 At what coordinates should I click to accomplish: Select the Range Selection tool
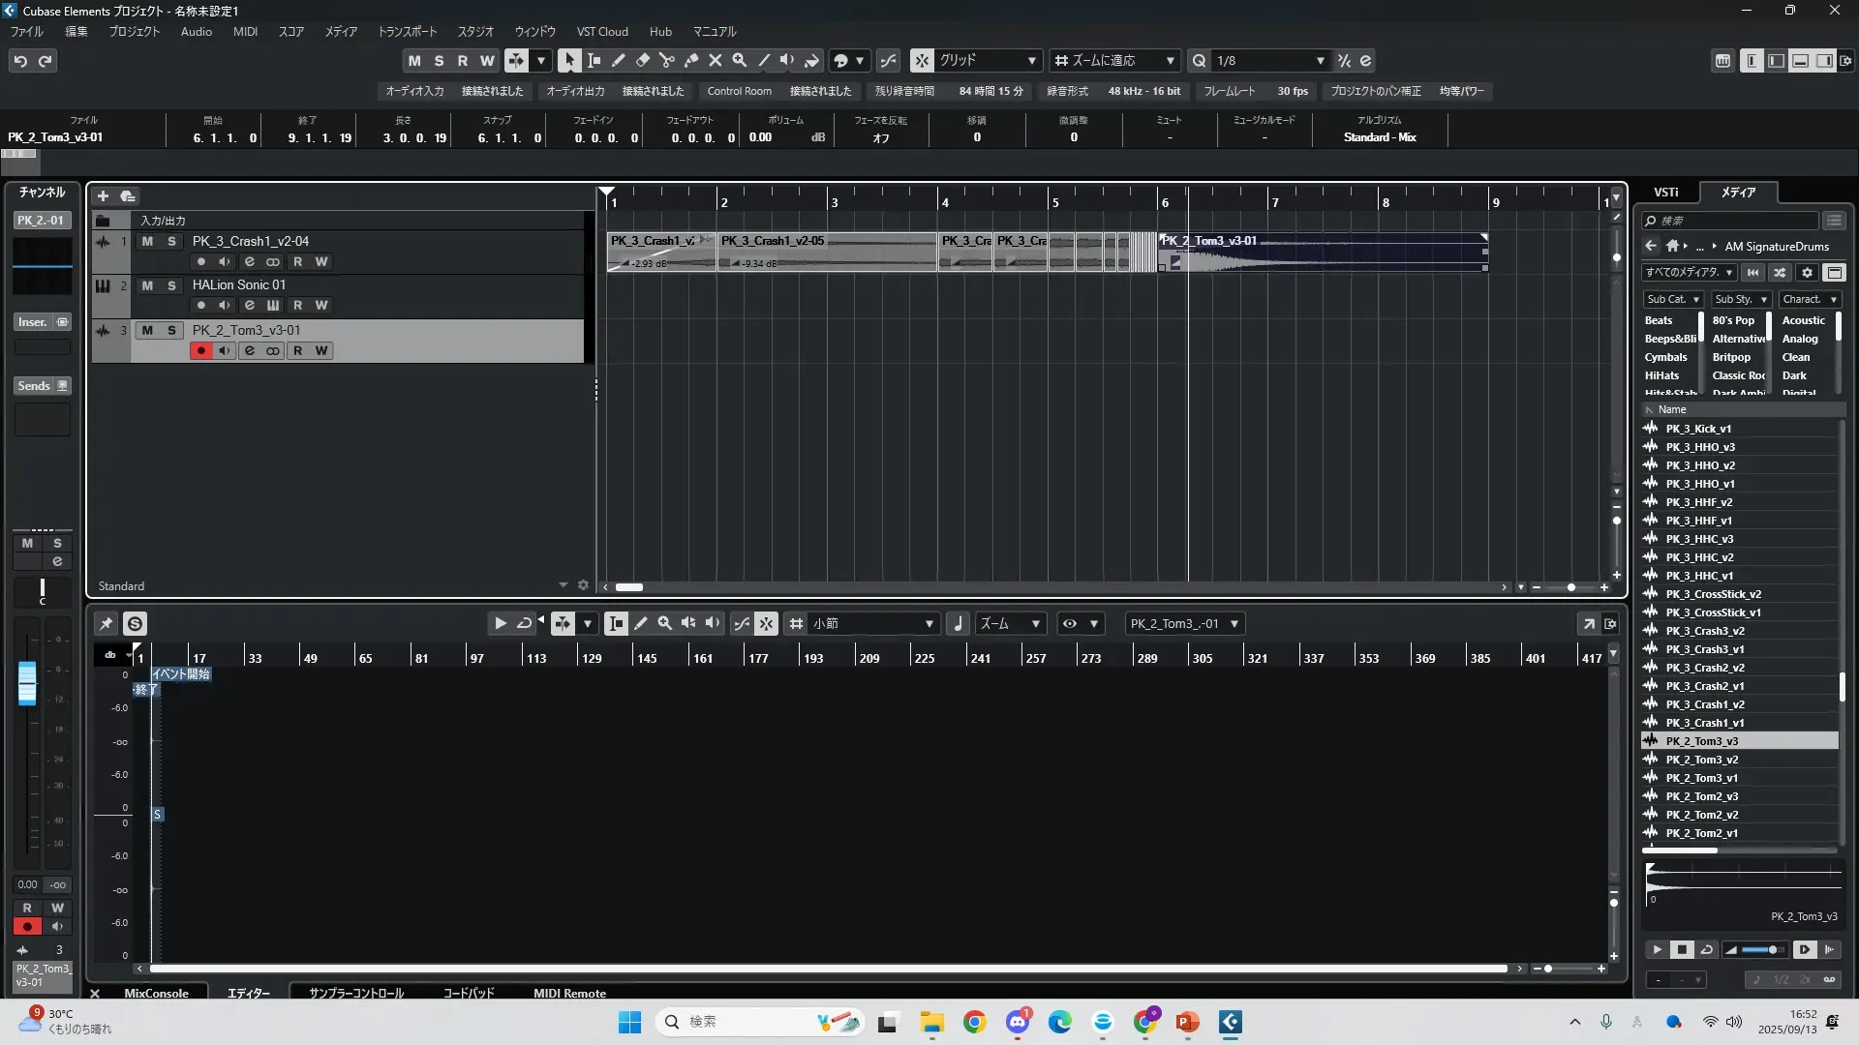(594, 60)
